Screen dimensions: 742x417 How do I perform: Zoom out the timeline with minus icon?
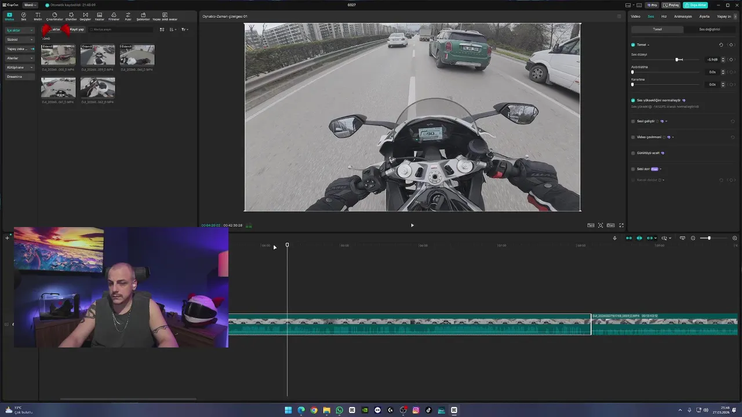coord(693,238)
